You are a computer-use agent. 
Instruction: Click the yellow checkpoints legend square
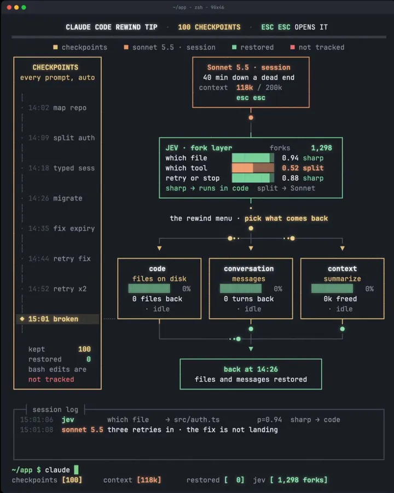pos(55,47)
